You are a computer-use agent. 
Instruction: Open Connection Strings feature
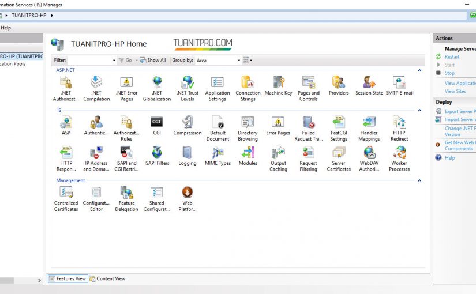click(x=248, y=88)
